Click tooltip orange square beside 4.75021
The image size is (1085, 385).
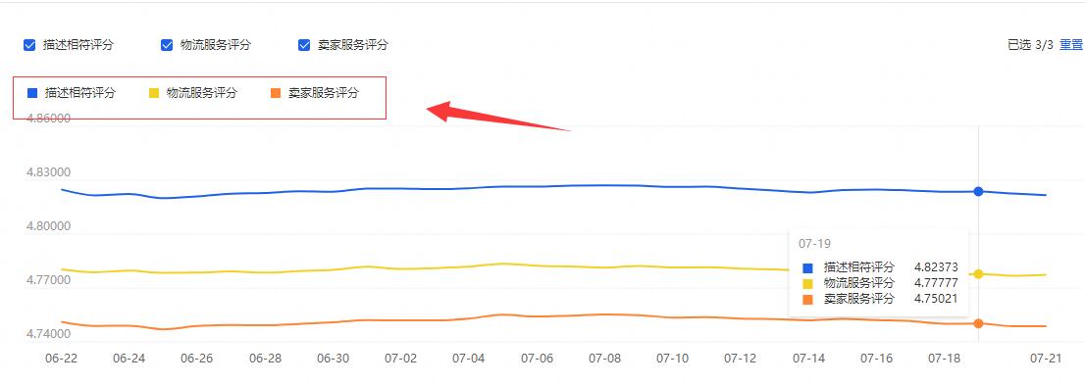pos(807,300)
